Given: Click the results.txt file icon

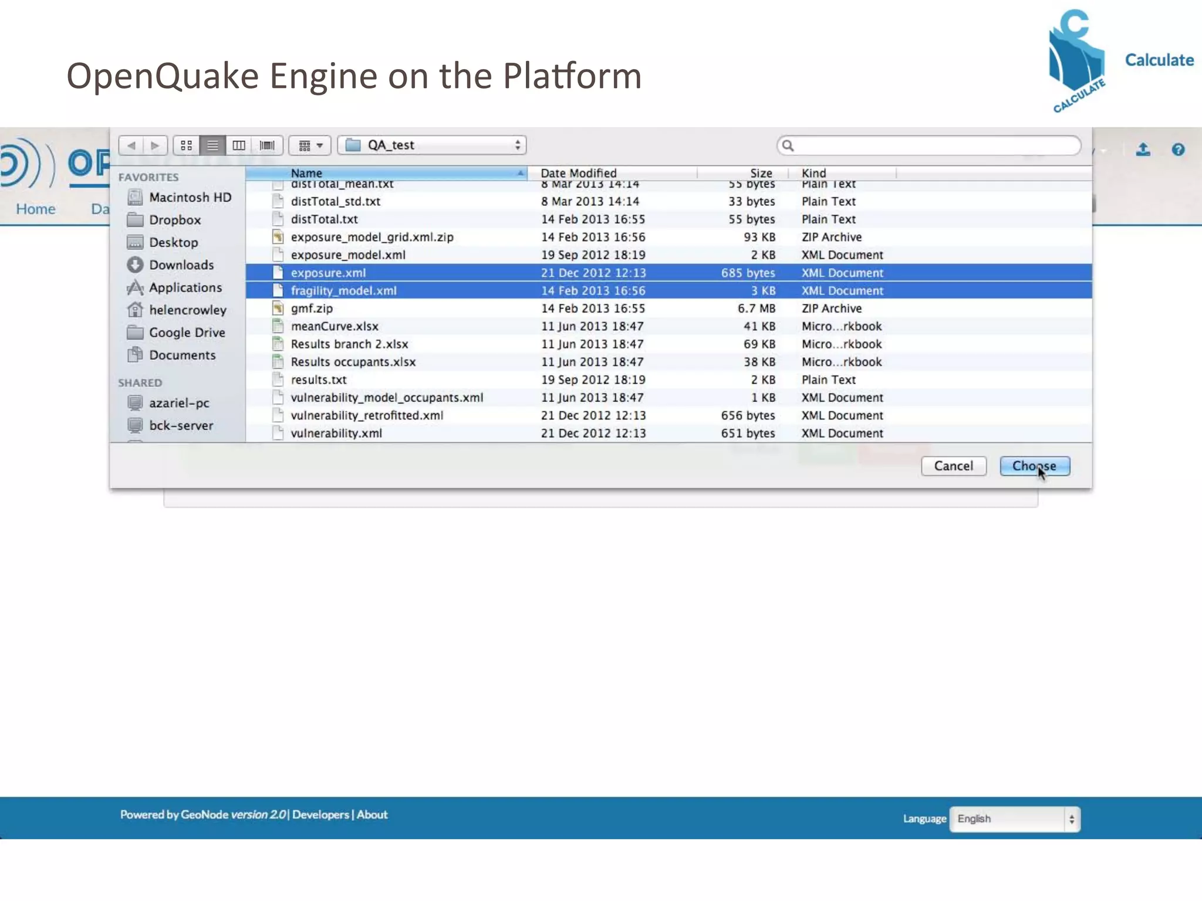Looking at the screenshot, I should tap(278, 380).
